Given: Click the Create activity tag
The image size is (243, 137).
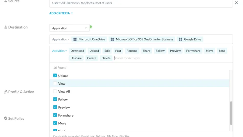Looking at the screenshot, I should click(x=92, y=58).
